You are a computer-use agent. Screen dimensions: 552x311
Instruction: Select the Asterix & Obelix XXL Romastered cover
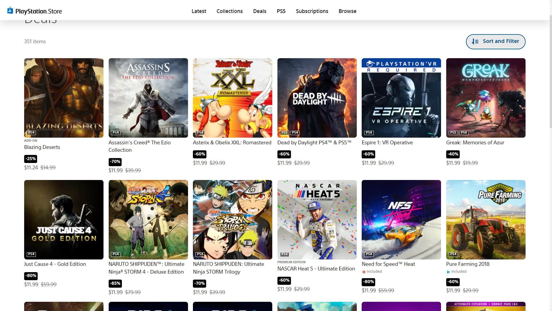232,98
